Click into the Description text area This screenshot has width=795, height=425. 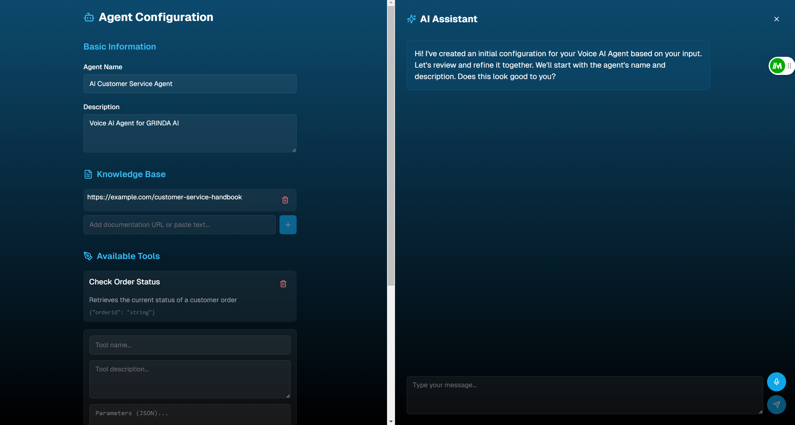(190, 133)
